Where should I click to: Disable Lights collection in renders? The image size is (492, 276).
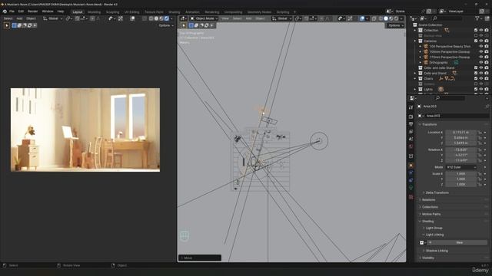487,89
